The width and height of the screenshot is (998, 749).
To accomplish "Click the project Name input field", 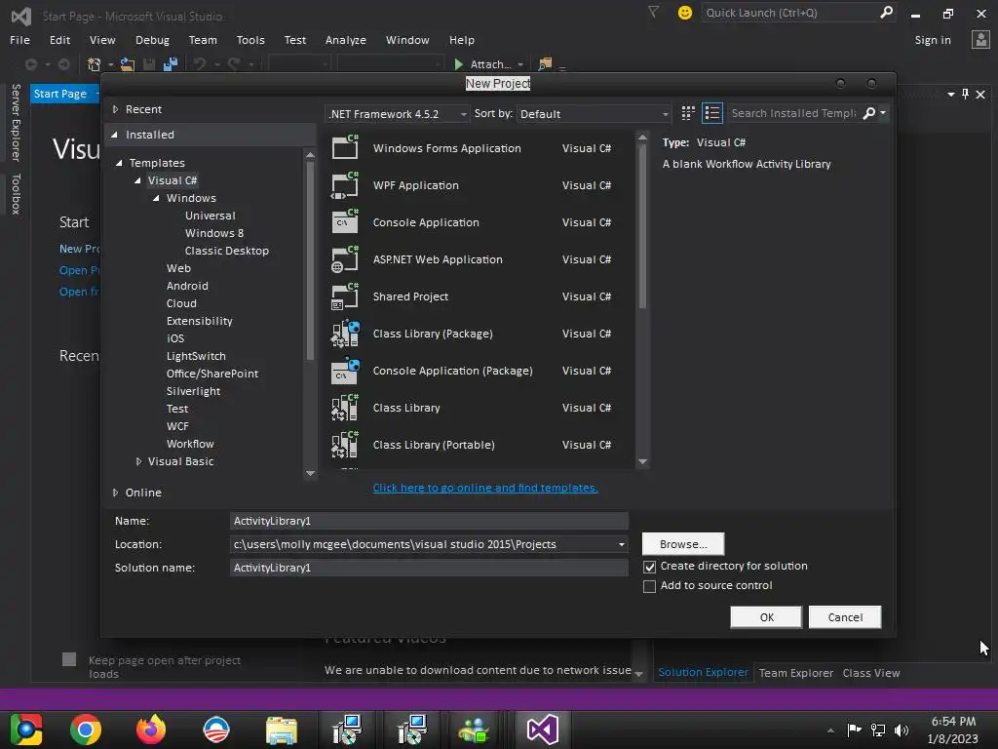I will (x=429, y=521).
